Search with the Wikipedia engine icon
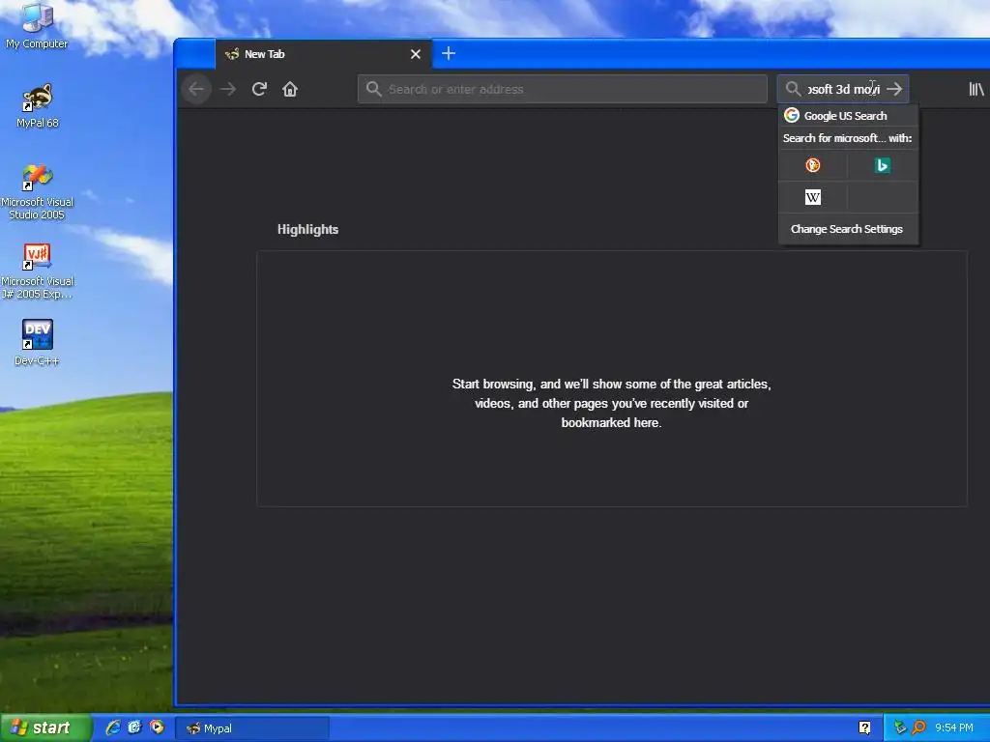The image size is (990, 742). click(x=812, y=197)
